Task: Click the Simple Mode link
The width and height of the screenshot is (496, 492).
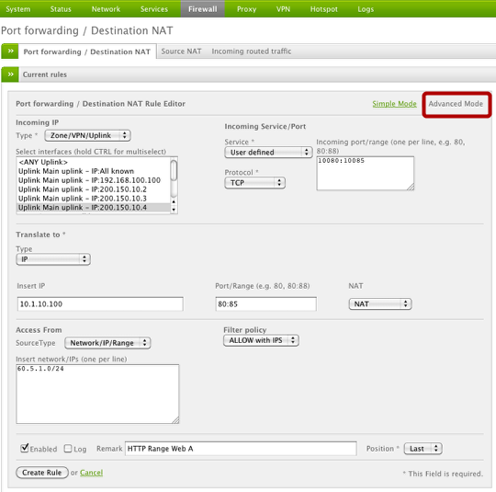Action: pyautogui.click(x=394, y=104)
